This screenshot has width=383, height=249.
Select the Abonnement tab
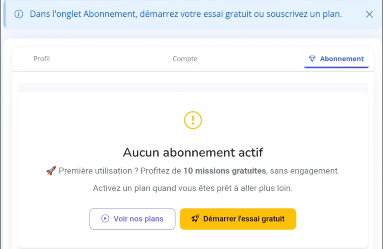336,58
